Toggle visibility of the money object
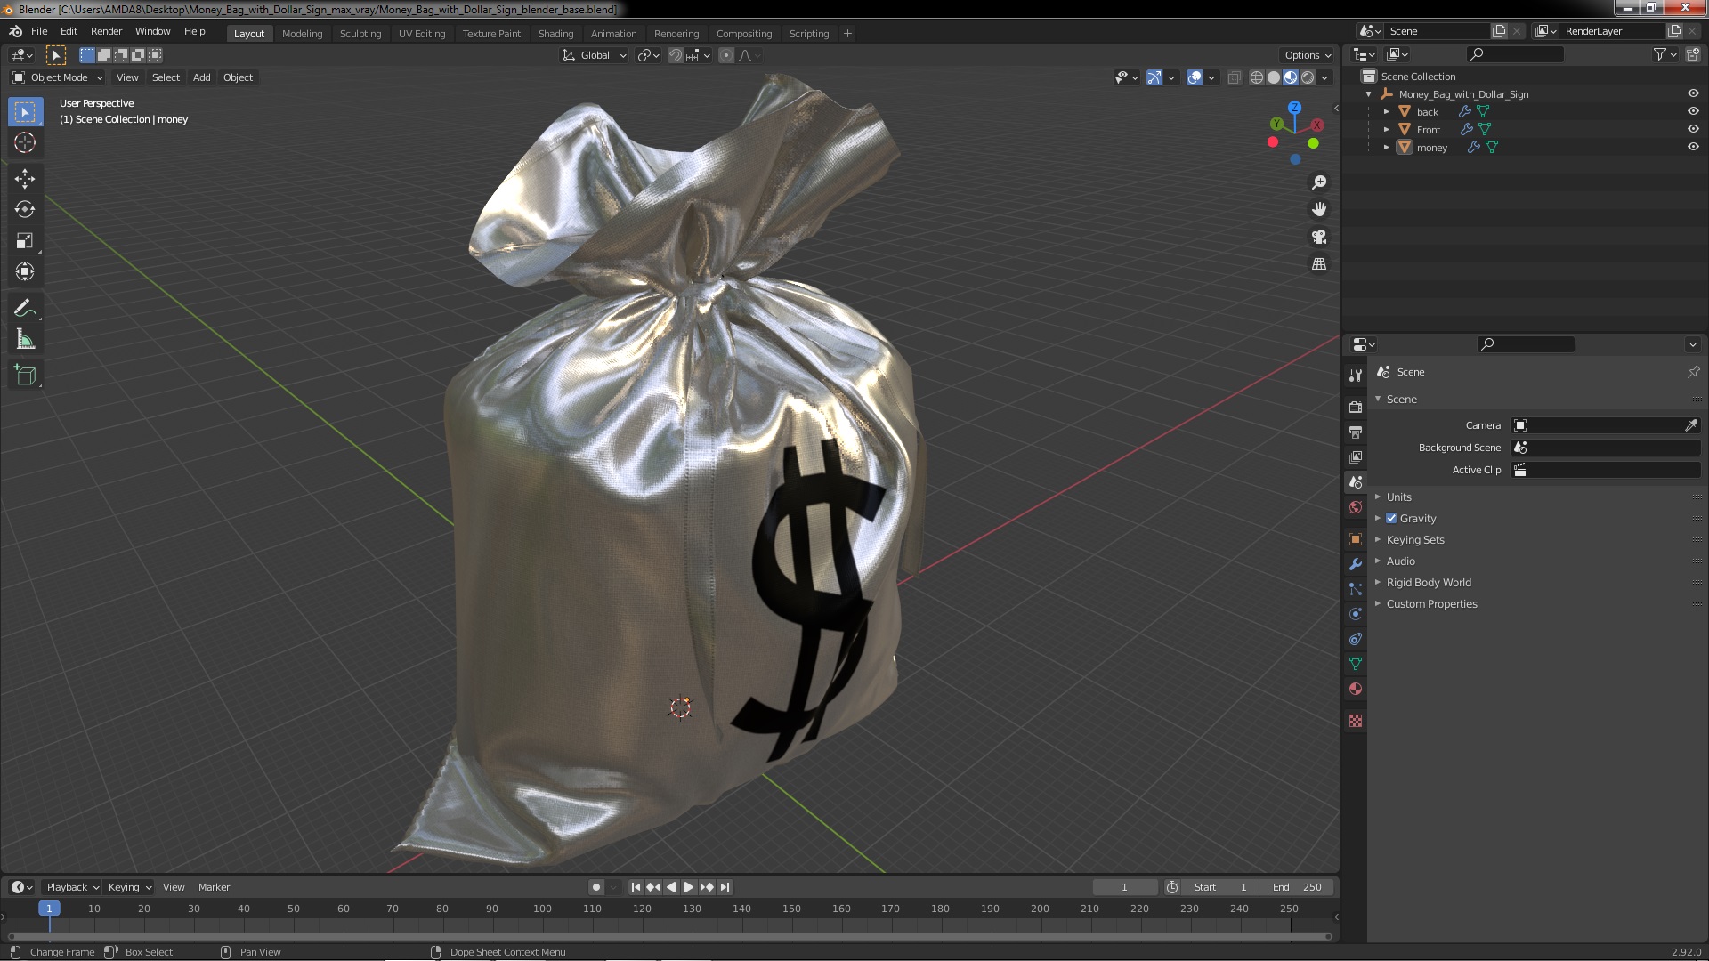 (x=1692, y=148)
